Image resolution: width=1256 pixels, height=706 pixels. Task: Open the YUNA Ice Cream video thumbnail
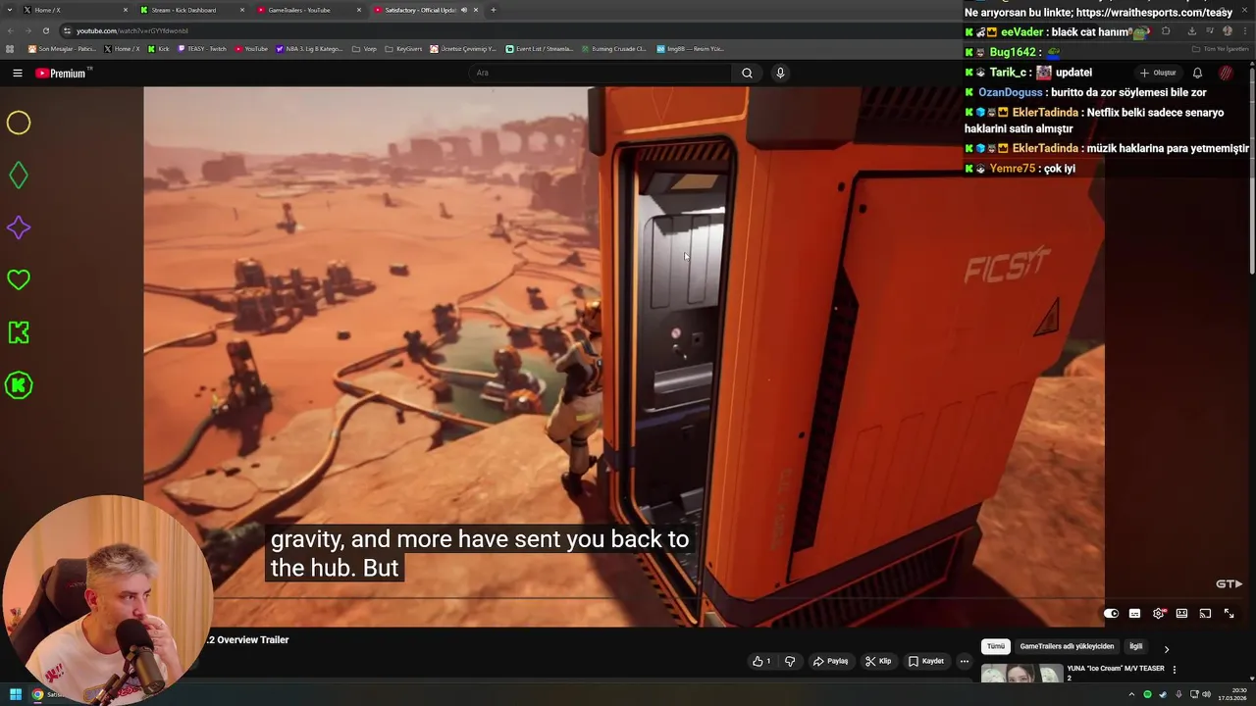[1021, 674]
